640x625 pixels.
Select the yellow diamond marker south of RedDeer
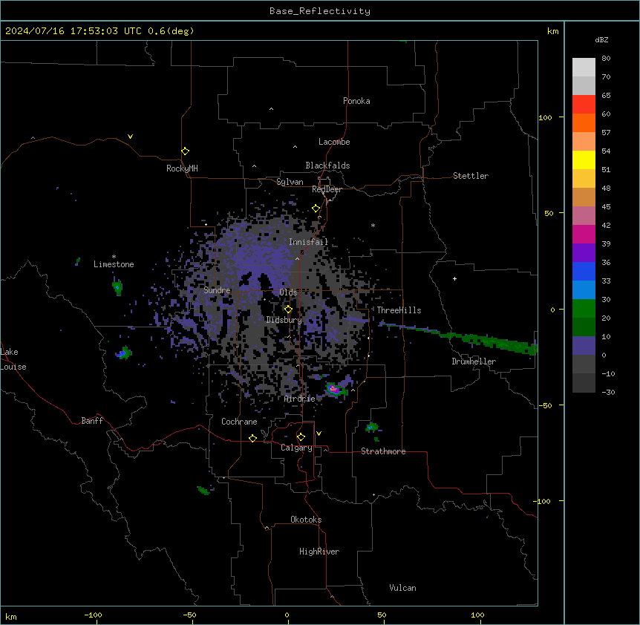tap(316, 209)
